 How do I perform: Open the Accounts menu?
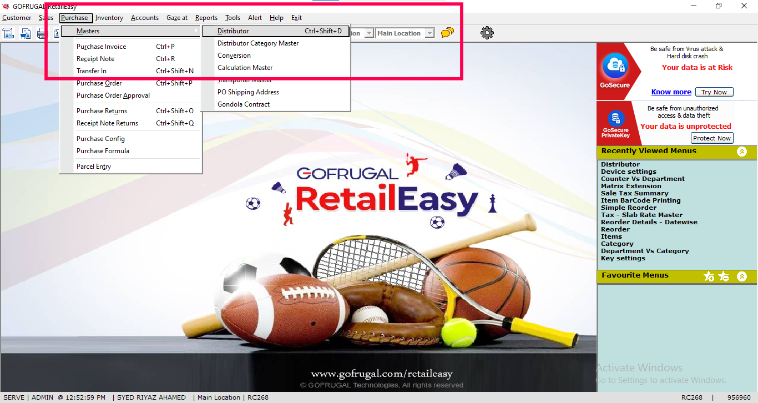click(145, 18)
